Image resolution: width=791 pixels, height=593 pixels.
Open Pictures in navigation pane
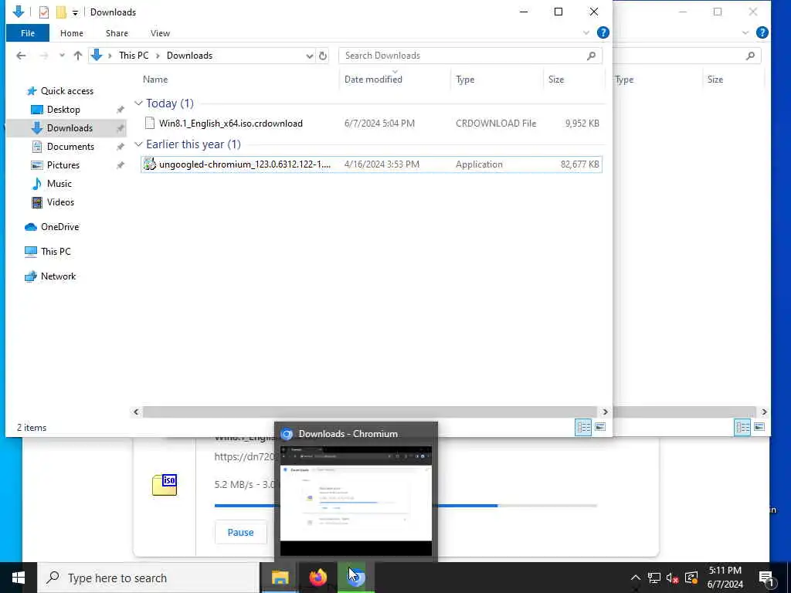[x=63, y=165]
